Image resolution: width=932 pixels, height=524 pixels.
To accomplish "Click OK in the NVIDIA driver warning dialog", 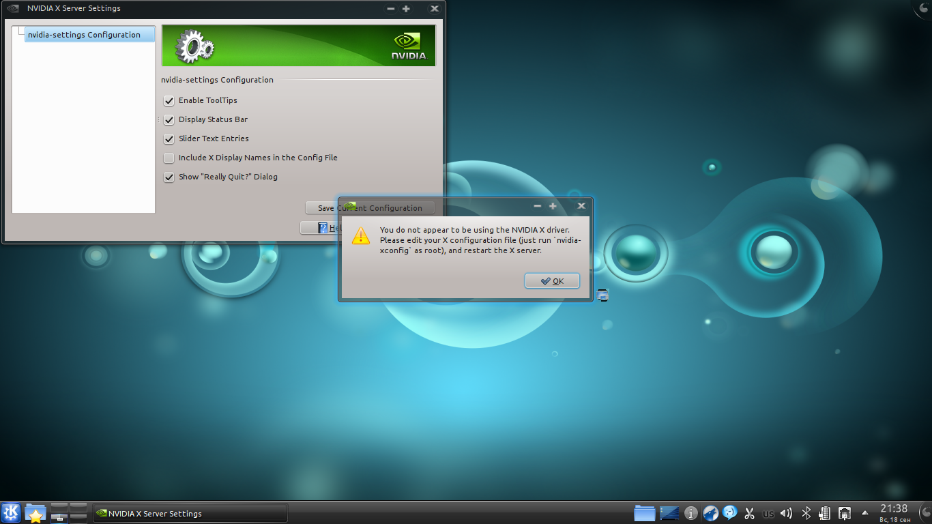I will (552, 281).
